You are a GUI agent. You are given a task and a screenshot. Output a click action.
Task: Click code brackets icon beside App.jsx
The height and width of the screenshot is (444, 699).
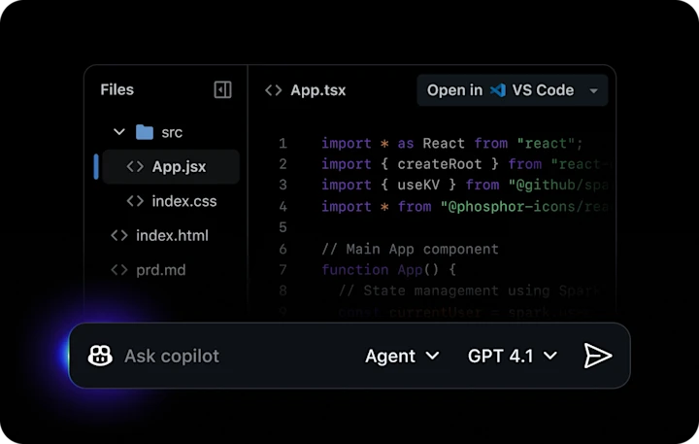pos(135,166)
